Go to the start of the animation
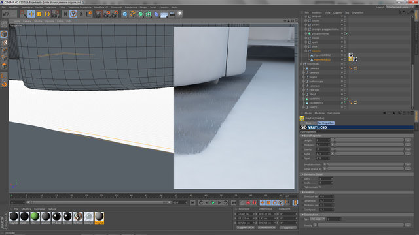Image resolution: width=419 pixels, height=235 pixels. coord(192,203)
